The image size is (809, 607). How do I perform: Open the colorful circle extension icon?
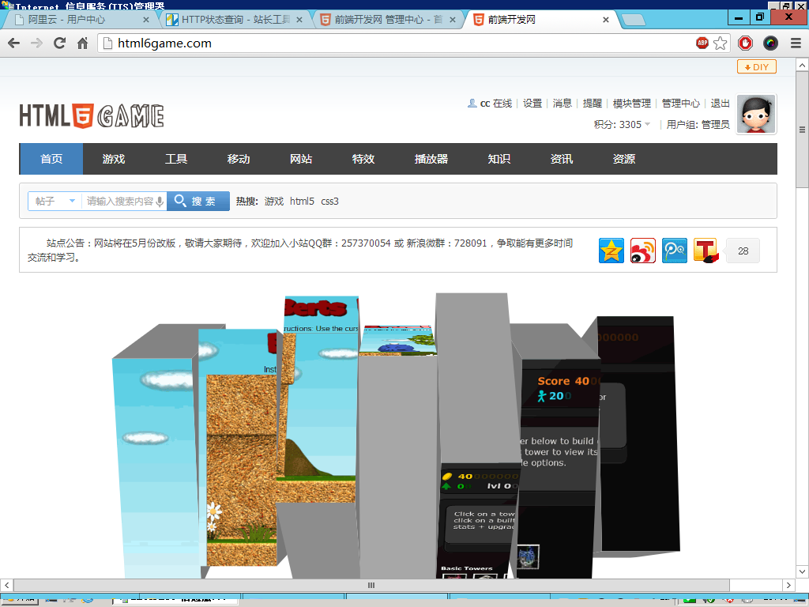(x=770, y=43)
